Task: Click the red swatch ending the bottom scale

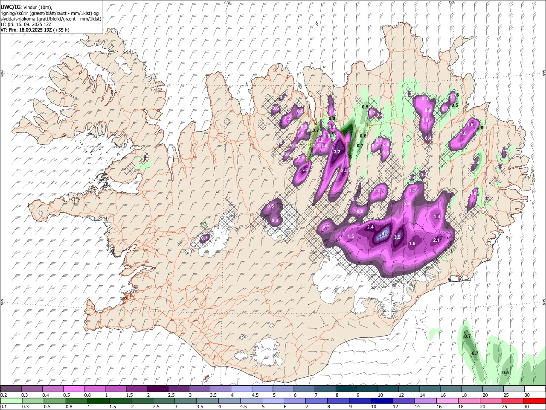Action: pyautogui.click(x=535, y=401)
